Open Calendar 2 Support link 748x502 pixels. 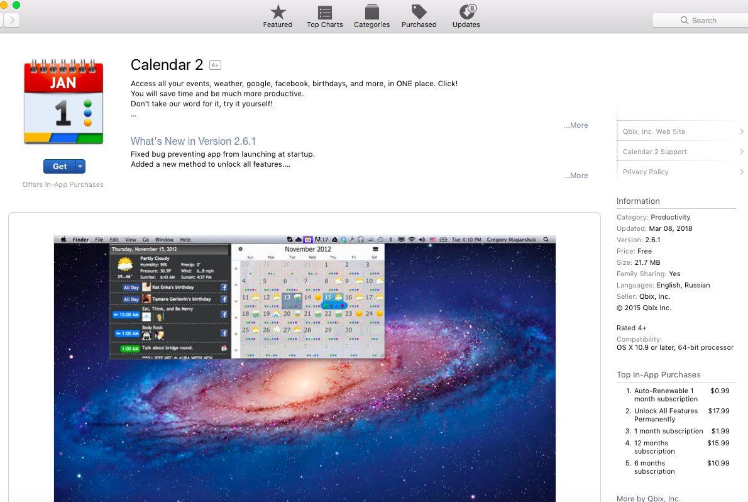click(x=655, y=152)
